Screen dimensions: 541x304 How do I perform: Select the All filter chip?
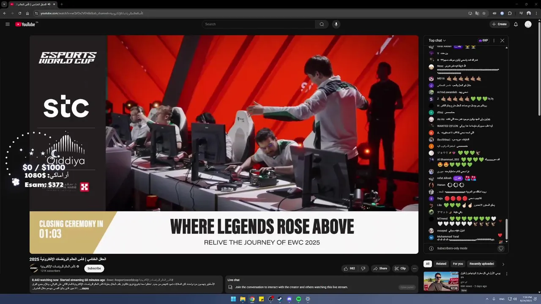point(427,264)
